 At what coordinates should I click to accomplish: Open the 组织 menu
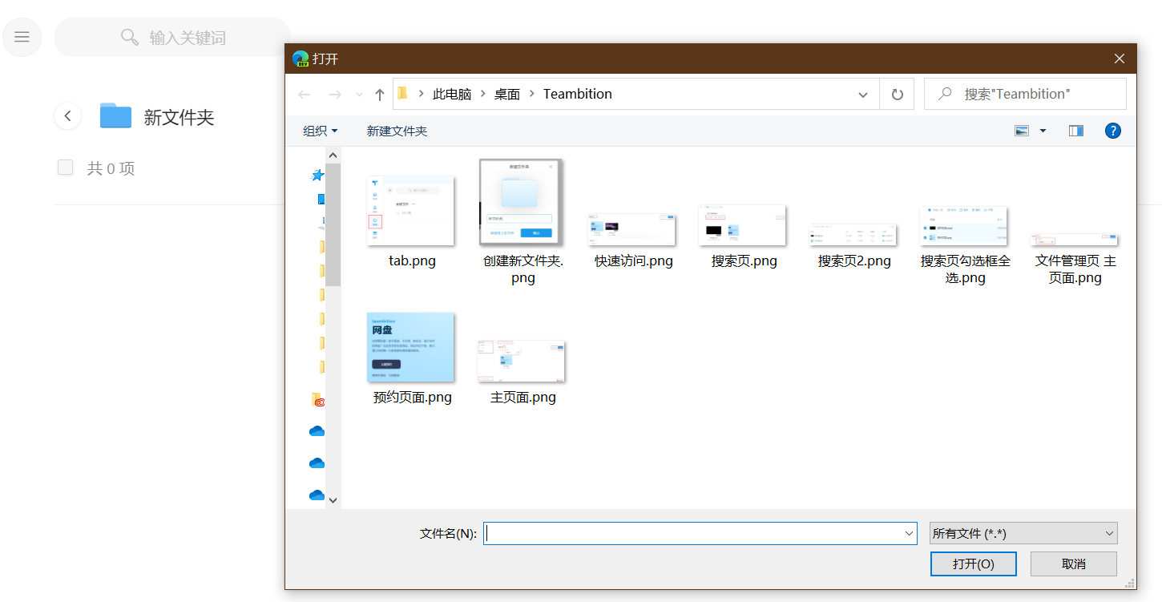[x=320, y=131]
